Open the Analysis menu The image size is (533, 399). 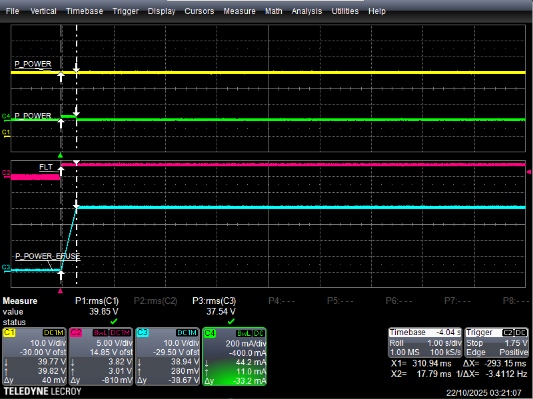[306, 11]
